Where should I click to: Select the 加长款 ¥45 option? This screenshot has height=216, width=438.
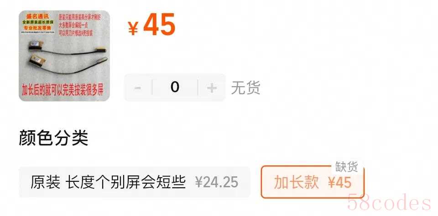coord(313,182)
